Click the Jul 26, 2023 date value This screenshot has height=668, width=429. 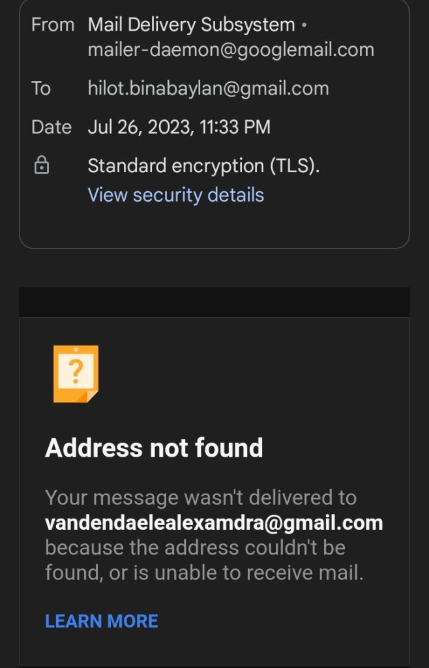pyautogui.click(x=179, y=127)
